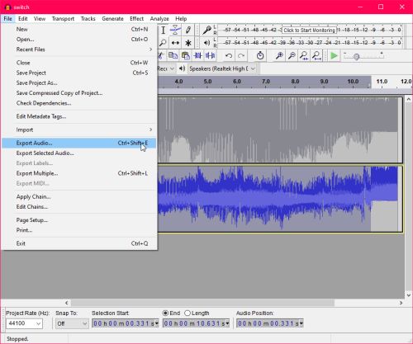Open the Tracks menu

click(x=88, y=19)
